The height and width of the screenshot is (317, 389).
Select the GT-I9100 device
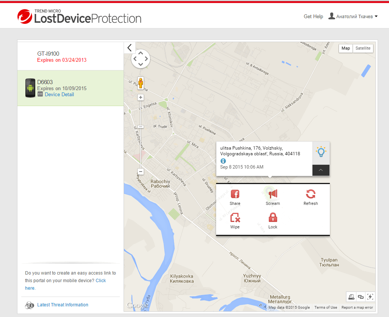click(71, 56)
